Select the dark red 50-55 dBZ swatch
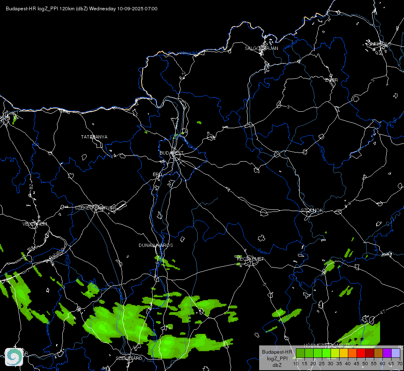Viewport: 404px width, 371px height. (370, 353)
